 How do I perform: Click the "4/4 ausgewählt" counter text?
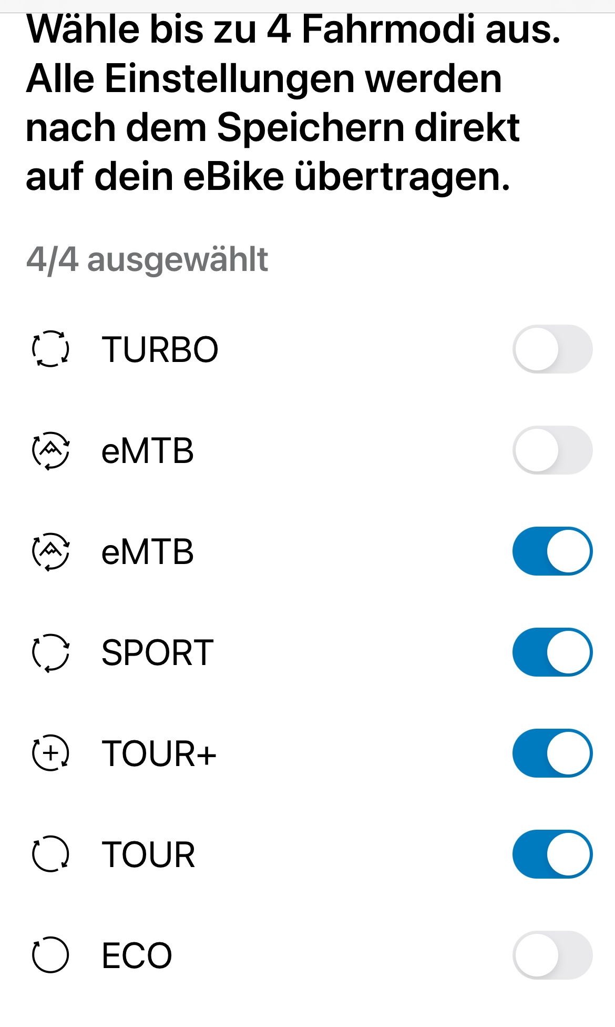(147, 259)
